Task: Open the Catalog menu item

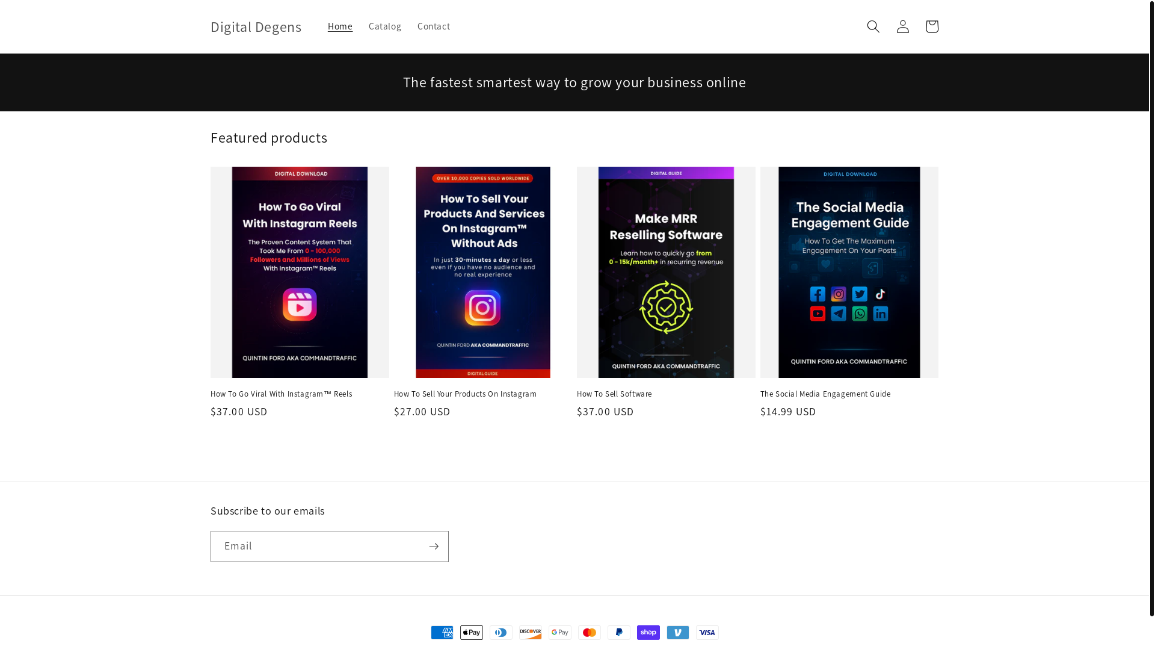Action: [x=385, y=26]
